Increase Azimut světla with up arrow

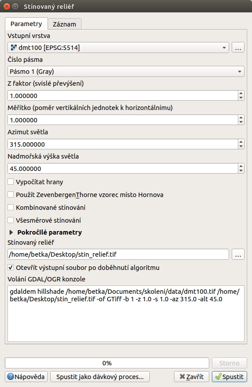point(241,142)
